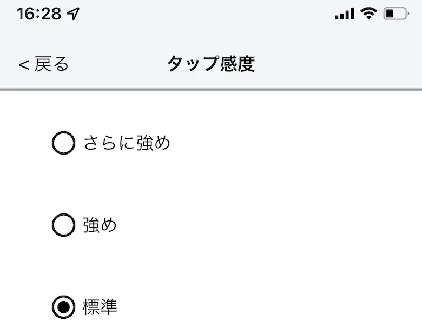Viewport: 422px width, 328px height.
Task: Tap the 強め option label
Action: tap(100, 225)
